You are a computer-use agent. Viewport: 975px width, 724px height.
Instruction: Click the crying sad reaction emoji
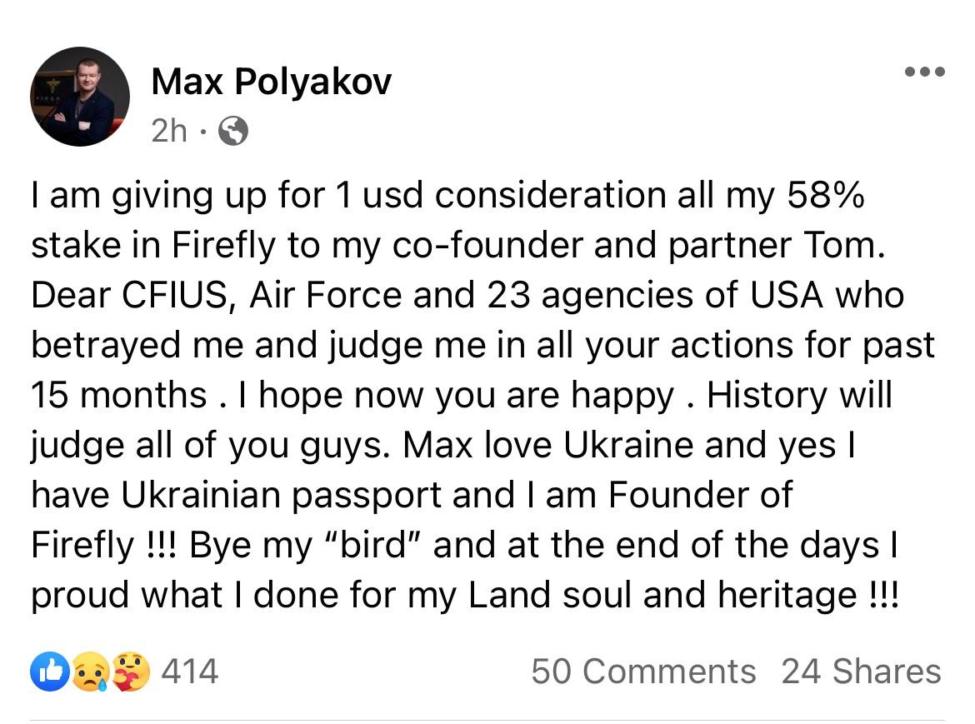[x=91, y=672]
